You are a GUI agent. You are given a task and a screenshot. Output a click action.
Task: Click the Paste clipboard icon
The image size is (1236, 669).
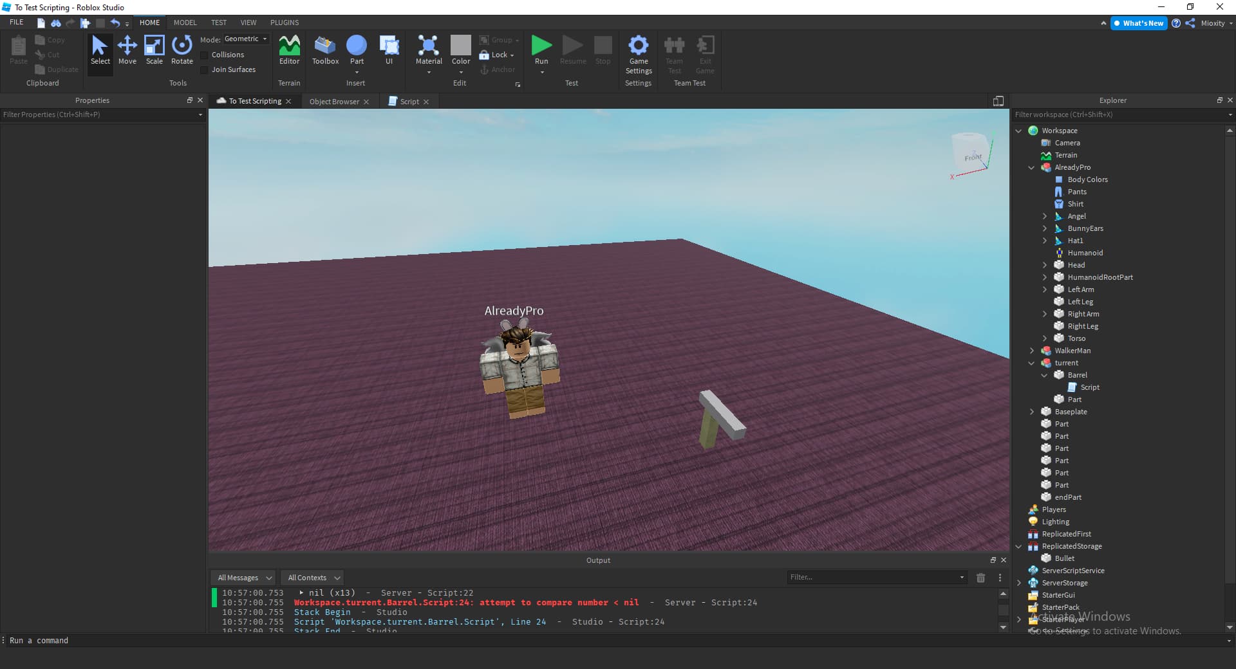coord(19,50)
